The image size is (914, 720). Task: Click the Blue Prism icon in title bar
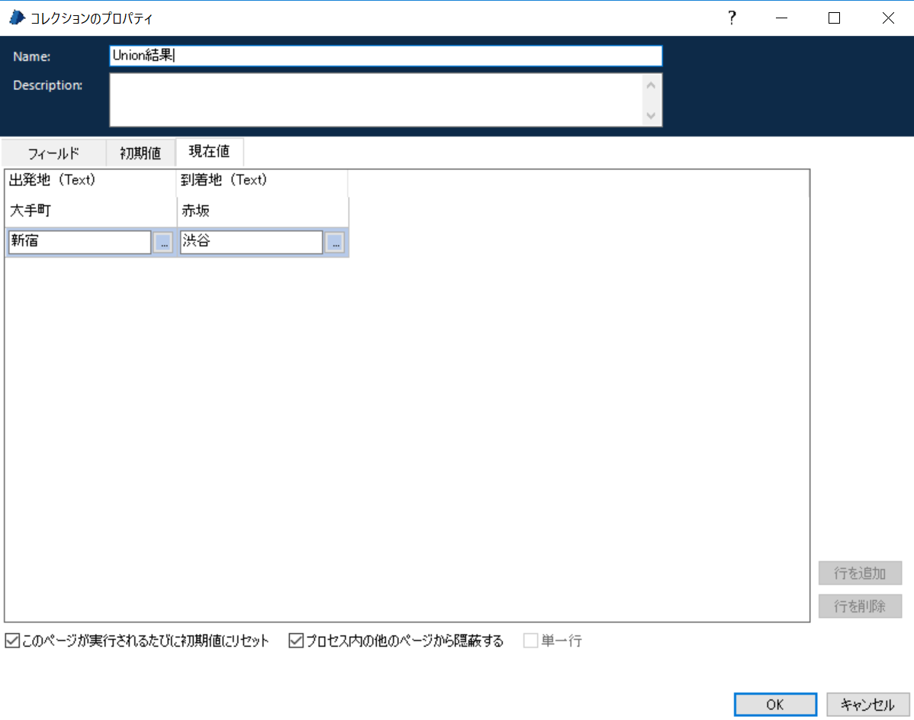(x=17, y=18)
